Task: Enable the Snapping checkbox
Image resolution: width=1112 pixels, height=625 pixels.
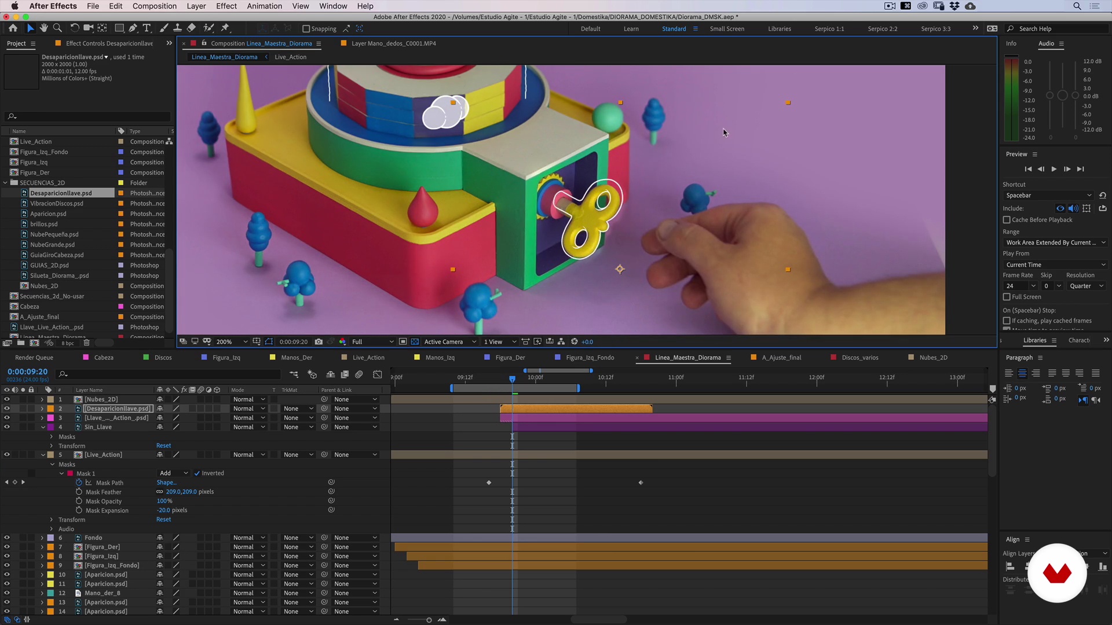Action: [x=306, y=29]
